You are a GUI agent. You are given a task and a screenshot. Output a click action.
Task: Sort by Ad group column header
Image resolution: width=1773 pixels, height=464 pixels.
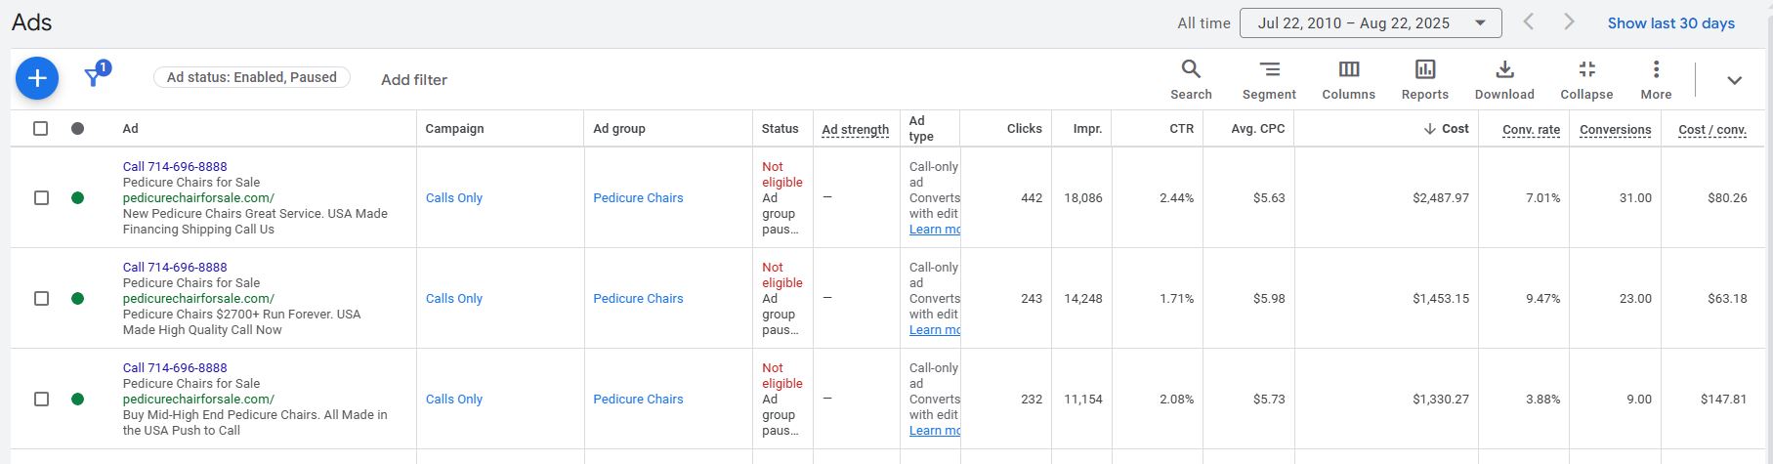(619, 129)
